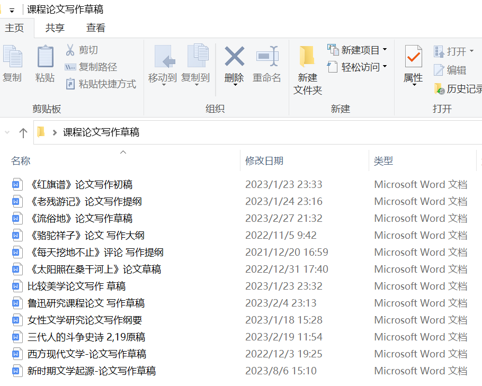Sort files by Name column header
482x386 pixels.
(x=21, y=161)
